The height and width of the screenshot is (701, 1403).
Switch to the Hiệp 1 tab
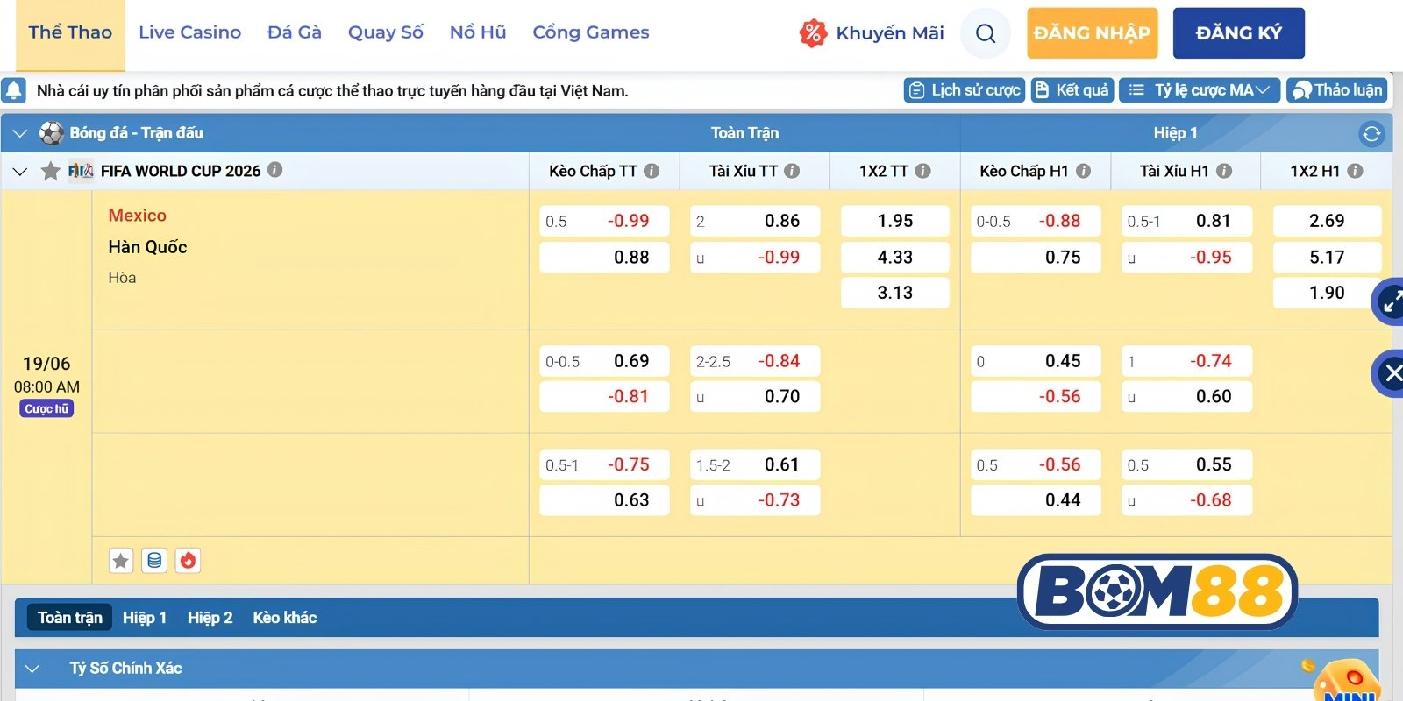[145, 618]
